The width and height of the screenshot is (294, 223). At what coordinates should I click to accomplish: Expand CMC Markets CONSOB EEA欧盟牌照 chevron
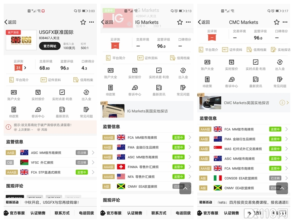(287, 178)
